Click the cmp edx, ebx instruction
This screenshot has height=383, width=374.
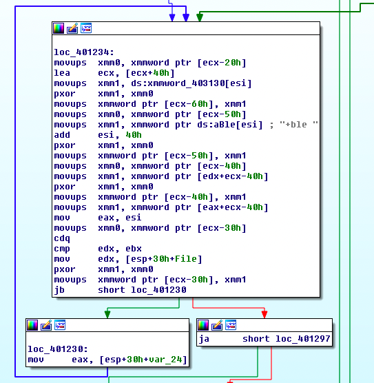98,249
